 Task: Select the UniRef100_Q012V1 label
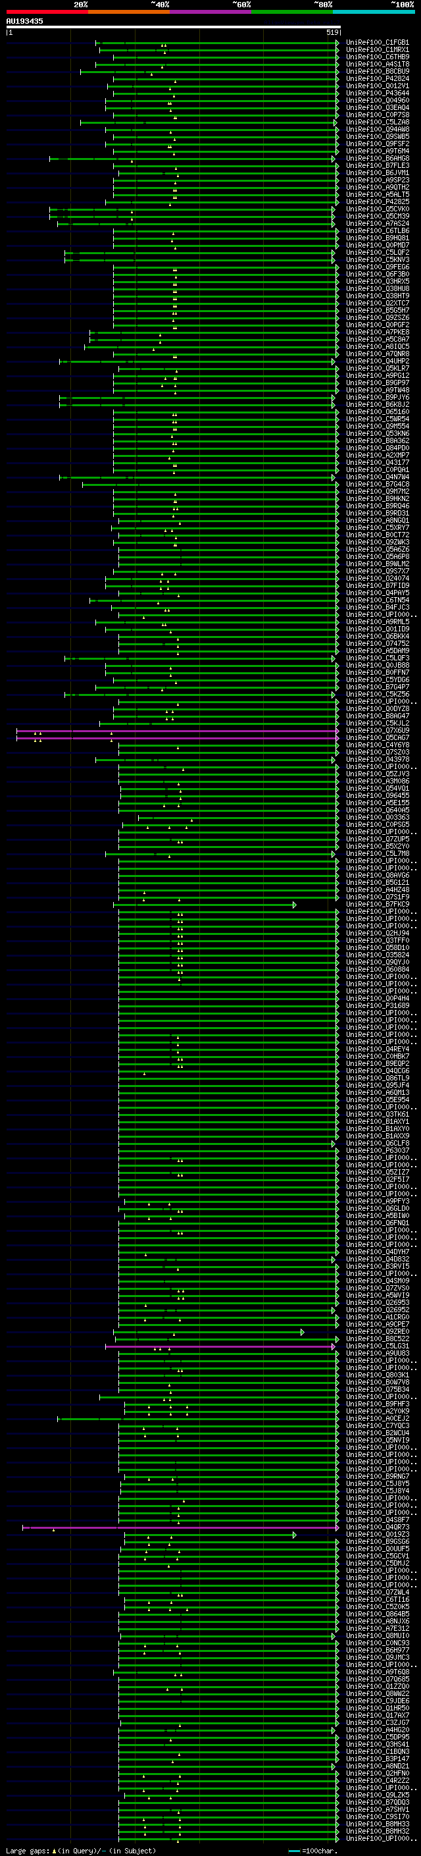click(378, 86)
